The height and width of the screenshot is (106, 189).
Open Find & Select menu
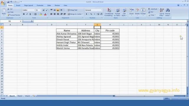click(x=168, y=12)
